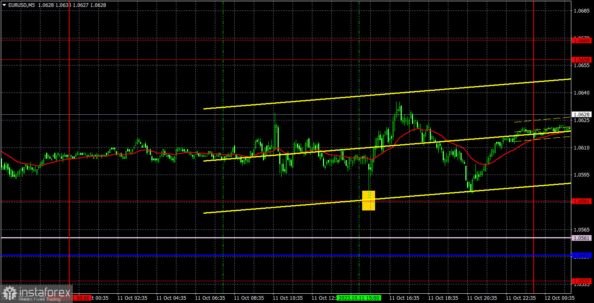Click the red 1.0581 price level label
594x303 pixels.
click(582, 201)
